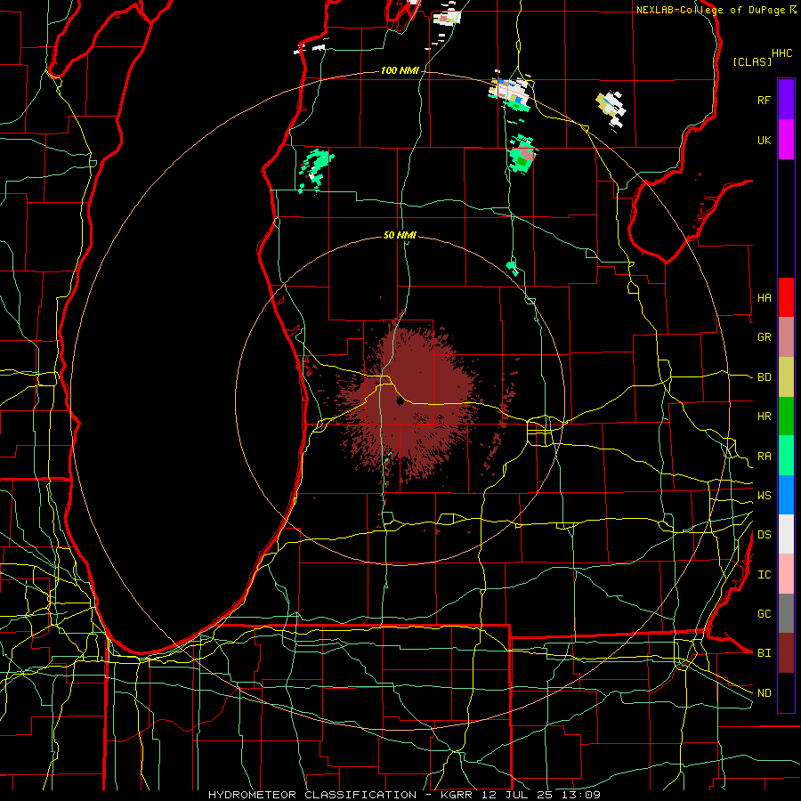The image size is (801, 801).
Task: Click the KGRR radar site black dot
Action: (400, 401)
